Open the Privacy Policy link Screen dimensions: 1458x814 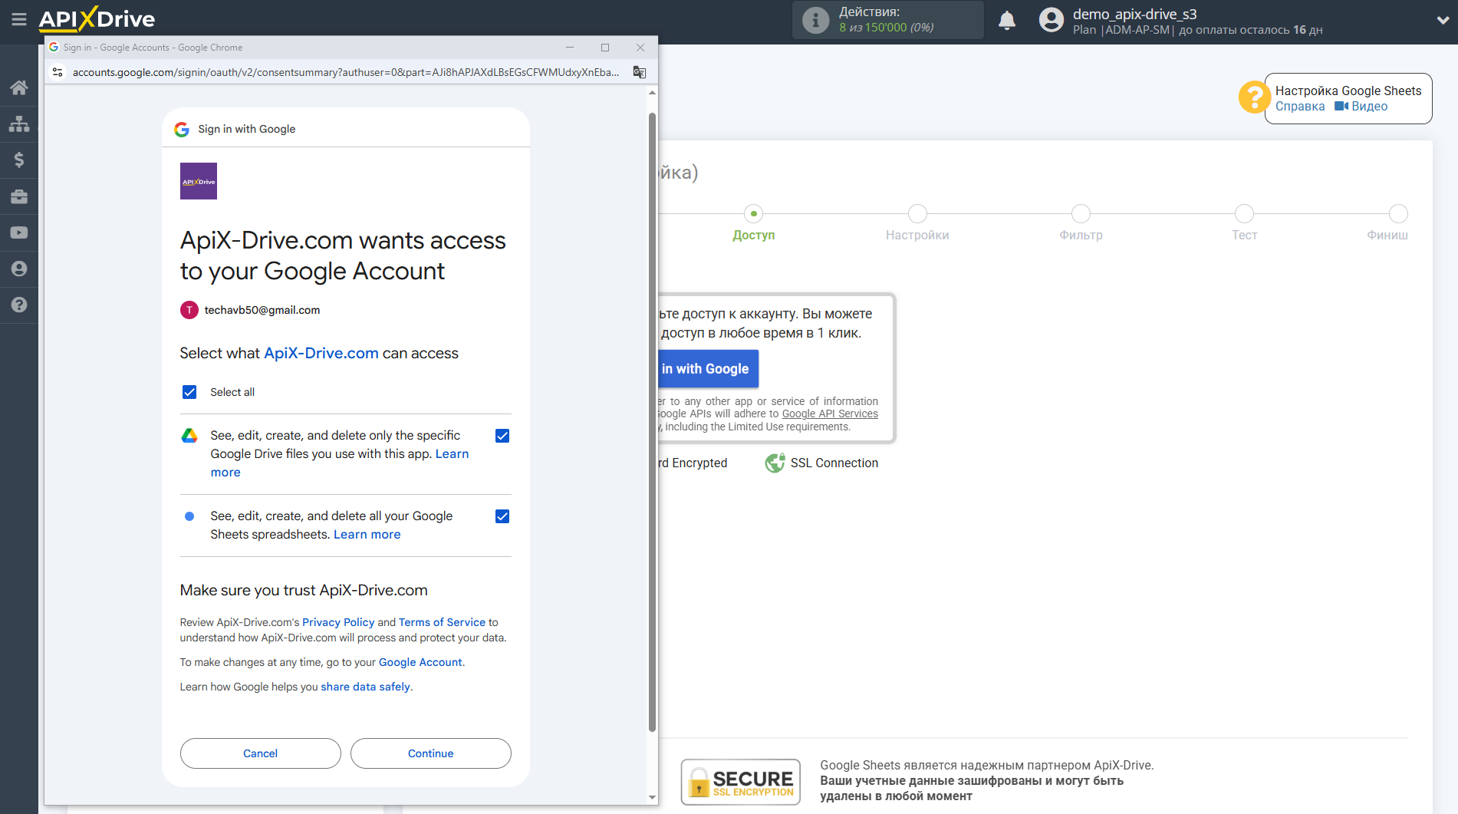338,622
